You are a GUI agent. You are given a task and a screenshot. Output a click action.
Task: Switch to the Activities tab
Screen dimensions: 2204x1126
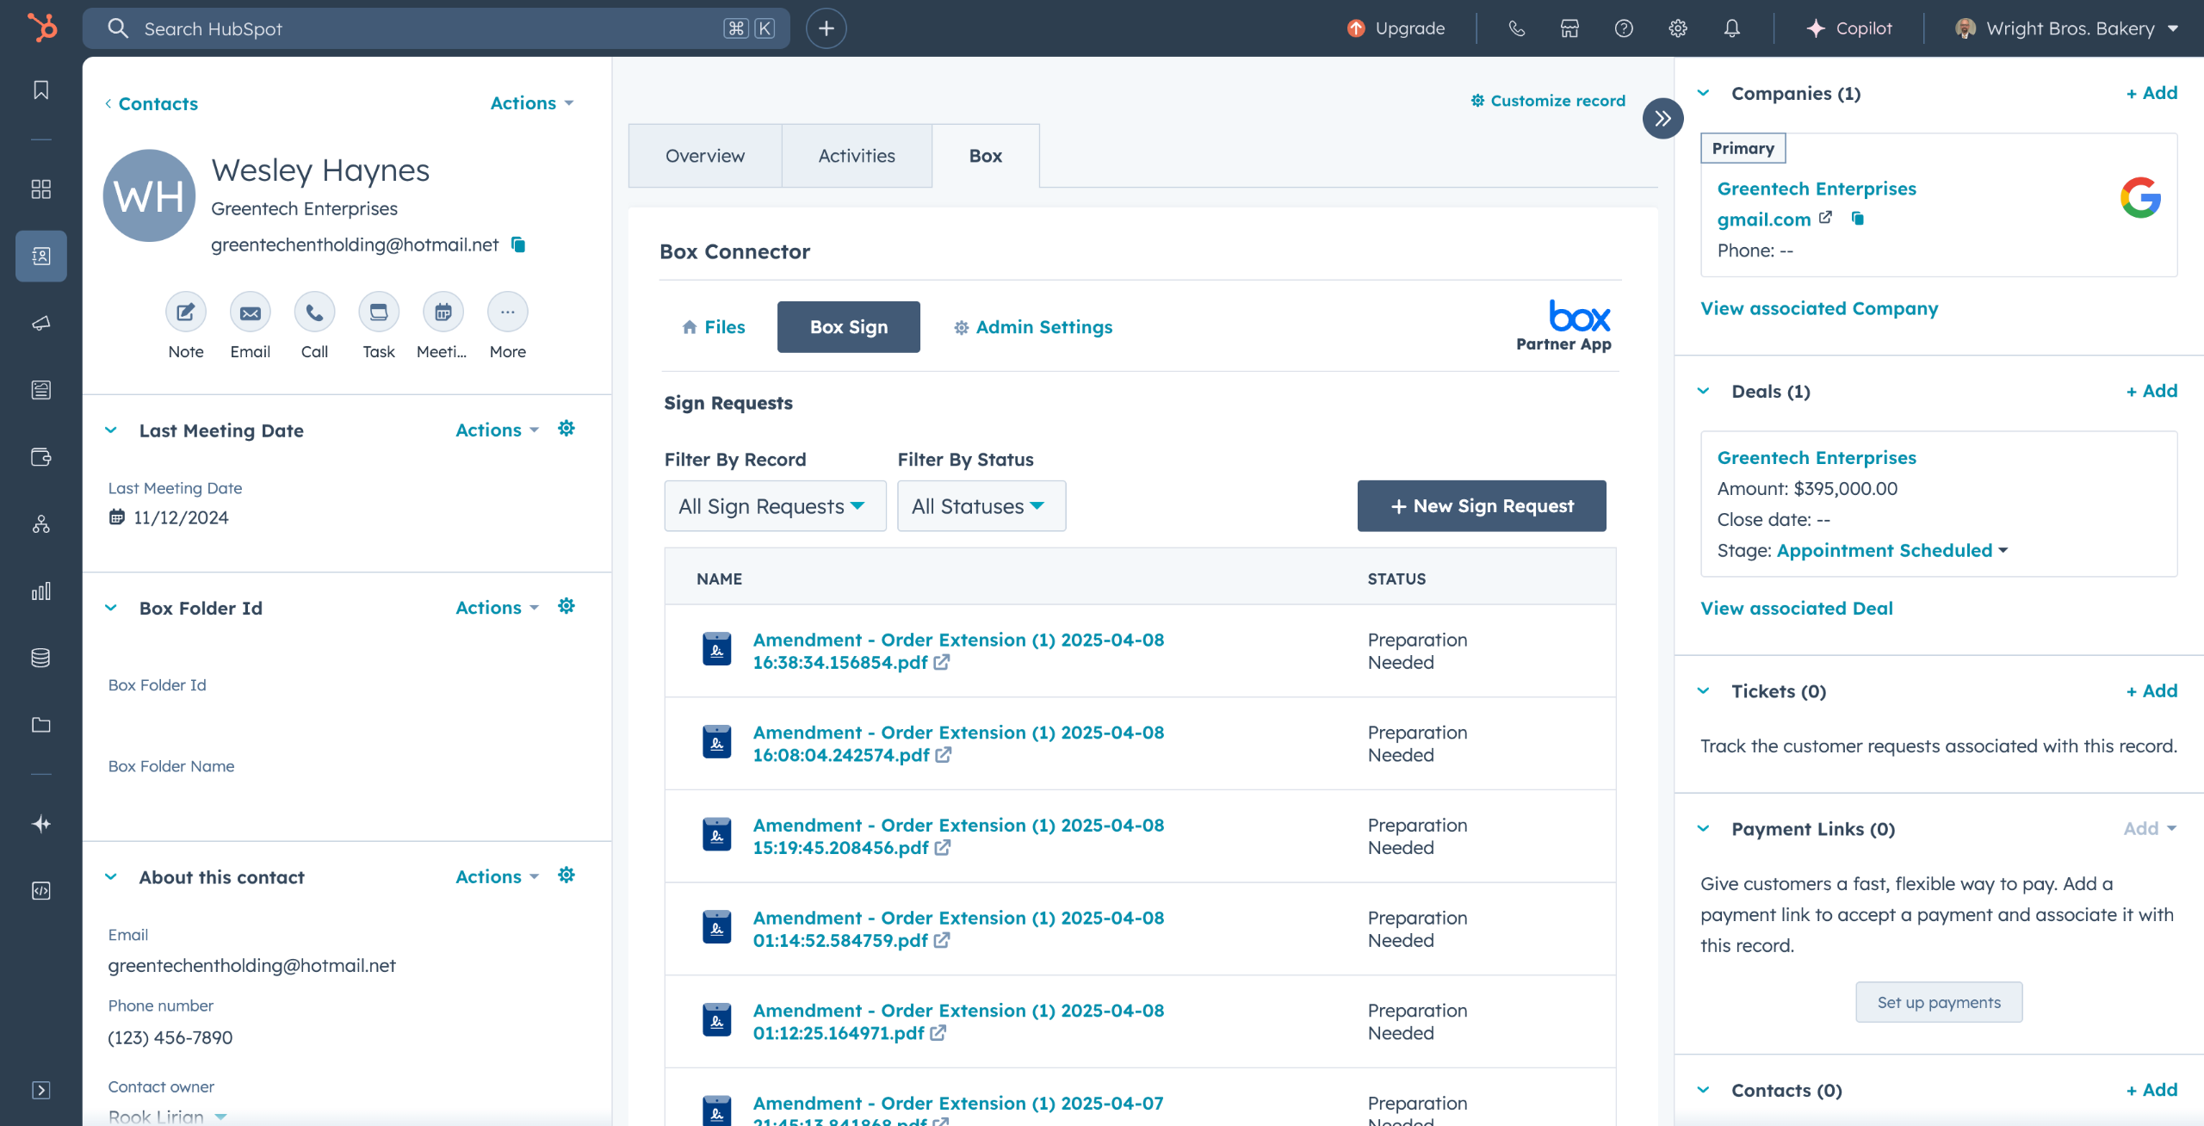point(857,156)
